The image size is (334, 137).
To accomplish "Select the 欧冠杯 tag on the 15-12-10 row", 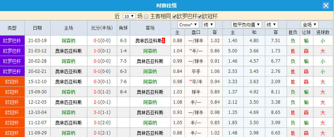I will [x=12, y=82].
